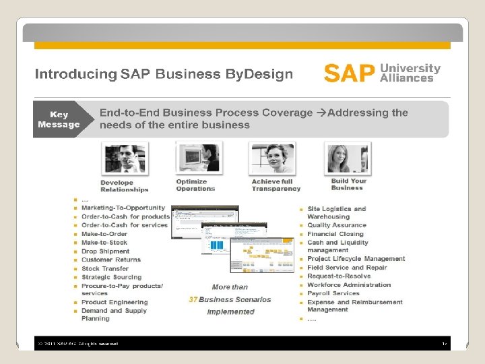The height and width of the screenshot is (364, 485).
Task: Select the Achieve full Transparency photo
Action: (273, 158)
